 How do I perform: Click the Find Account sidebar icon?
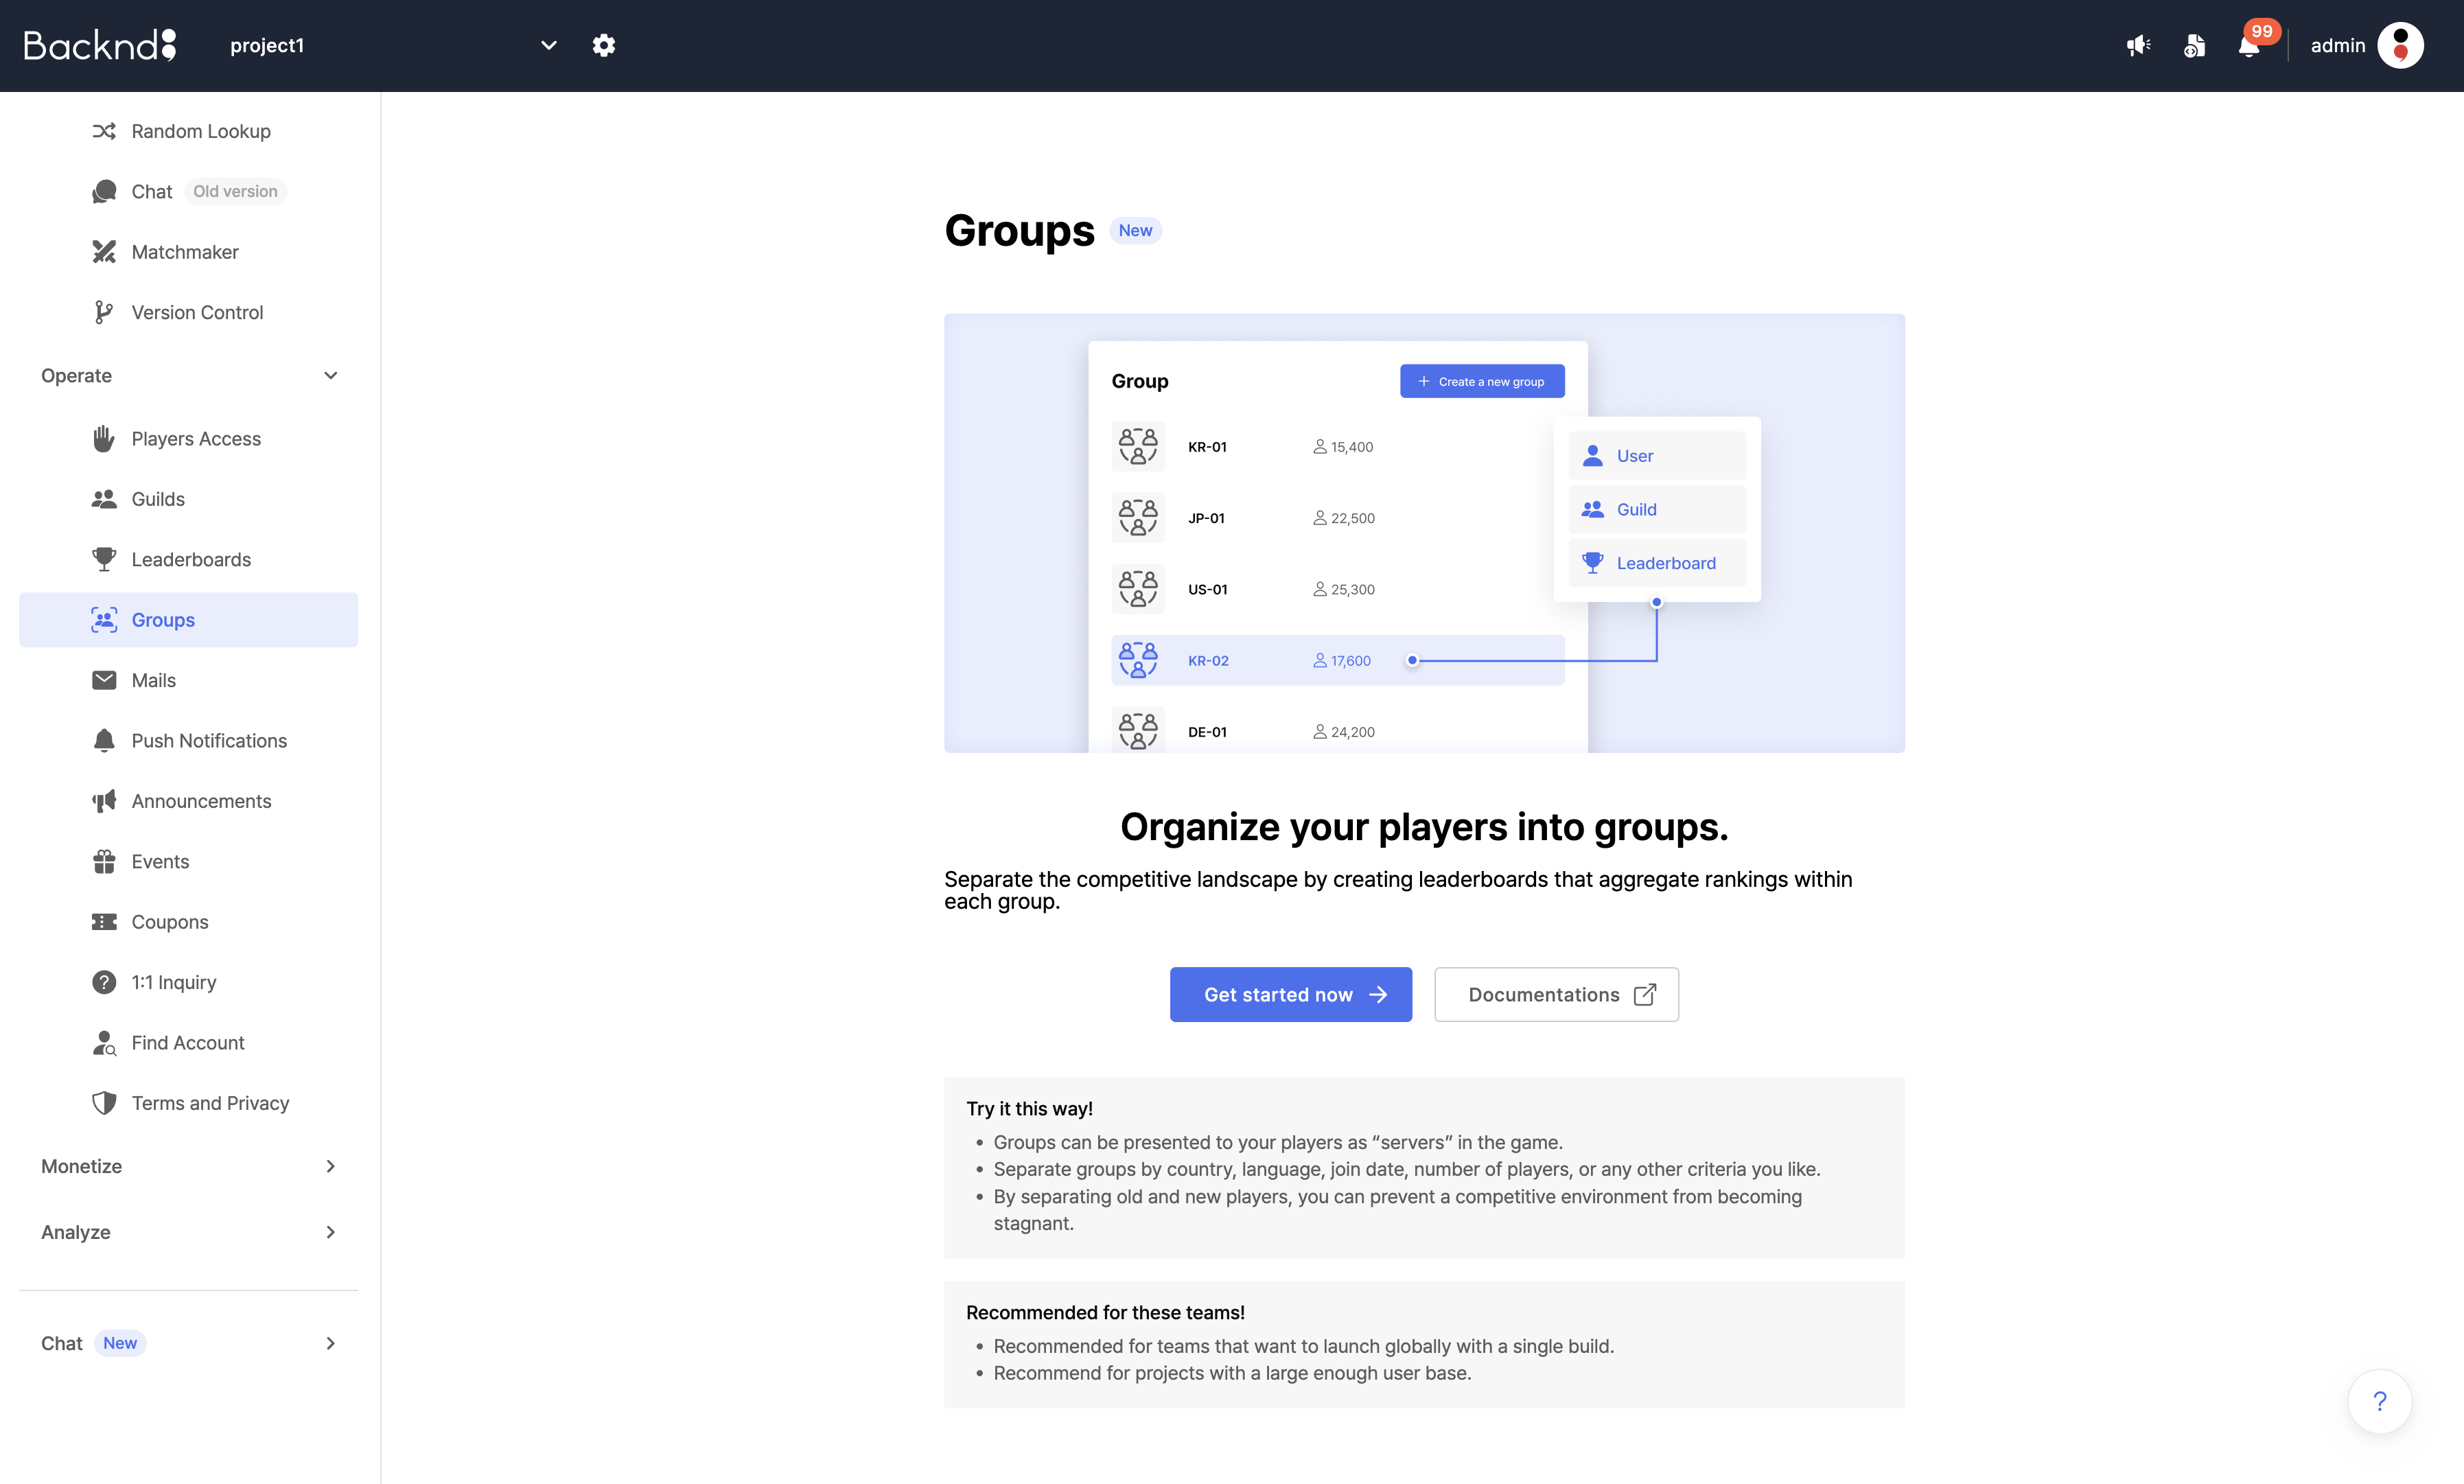[x=104, y=1042]
